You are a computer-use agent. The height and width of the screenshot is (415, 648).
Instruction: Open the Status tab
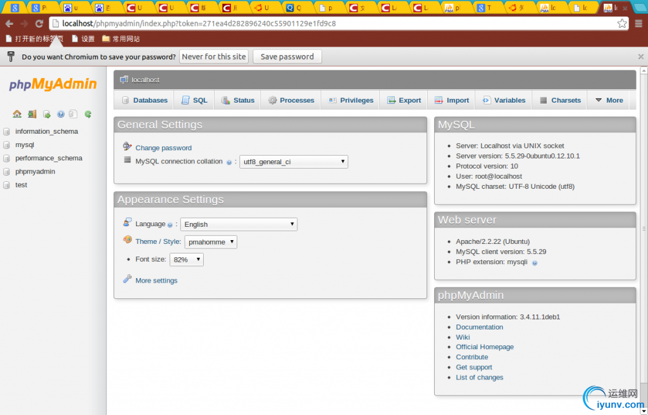pyautogui.click(x=238, y=100)
